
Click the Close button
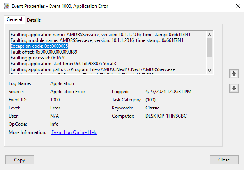(224, 160)
